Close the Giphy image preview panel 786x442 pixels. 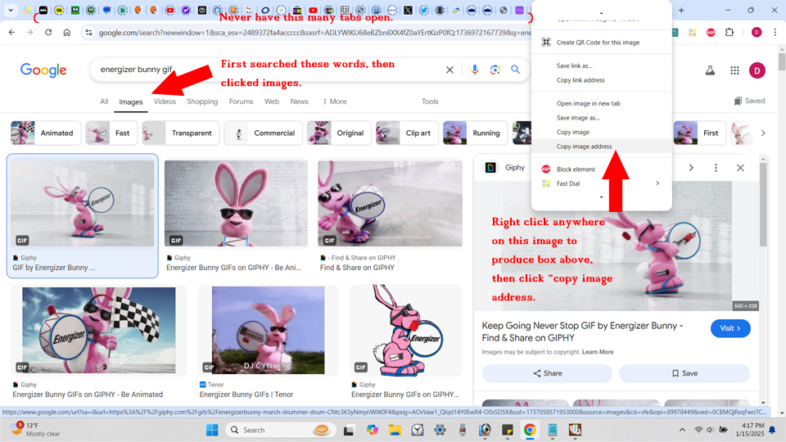point(740,168)
